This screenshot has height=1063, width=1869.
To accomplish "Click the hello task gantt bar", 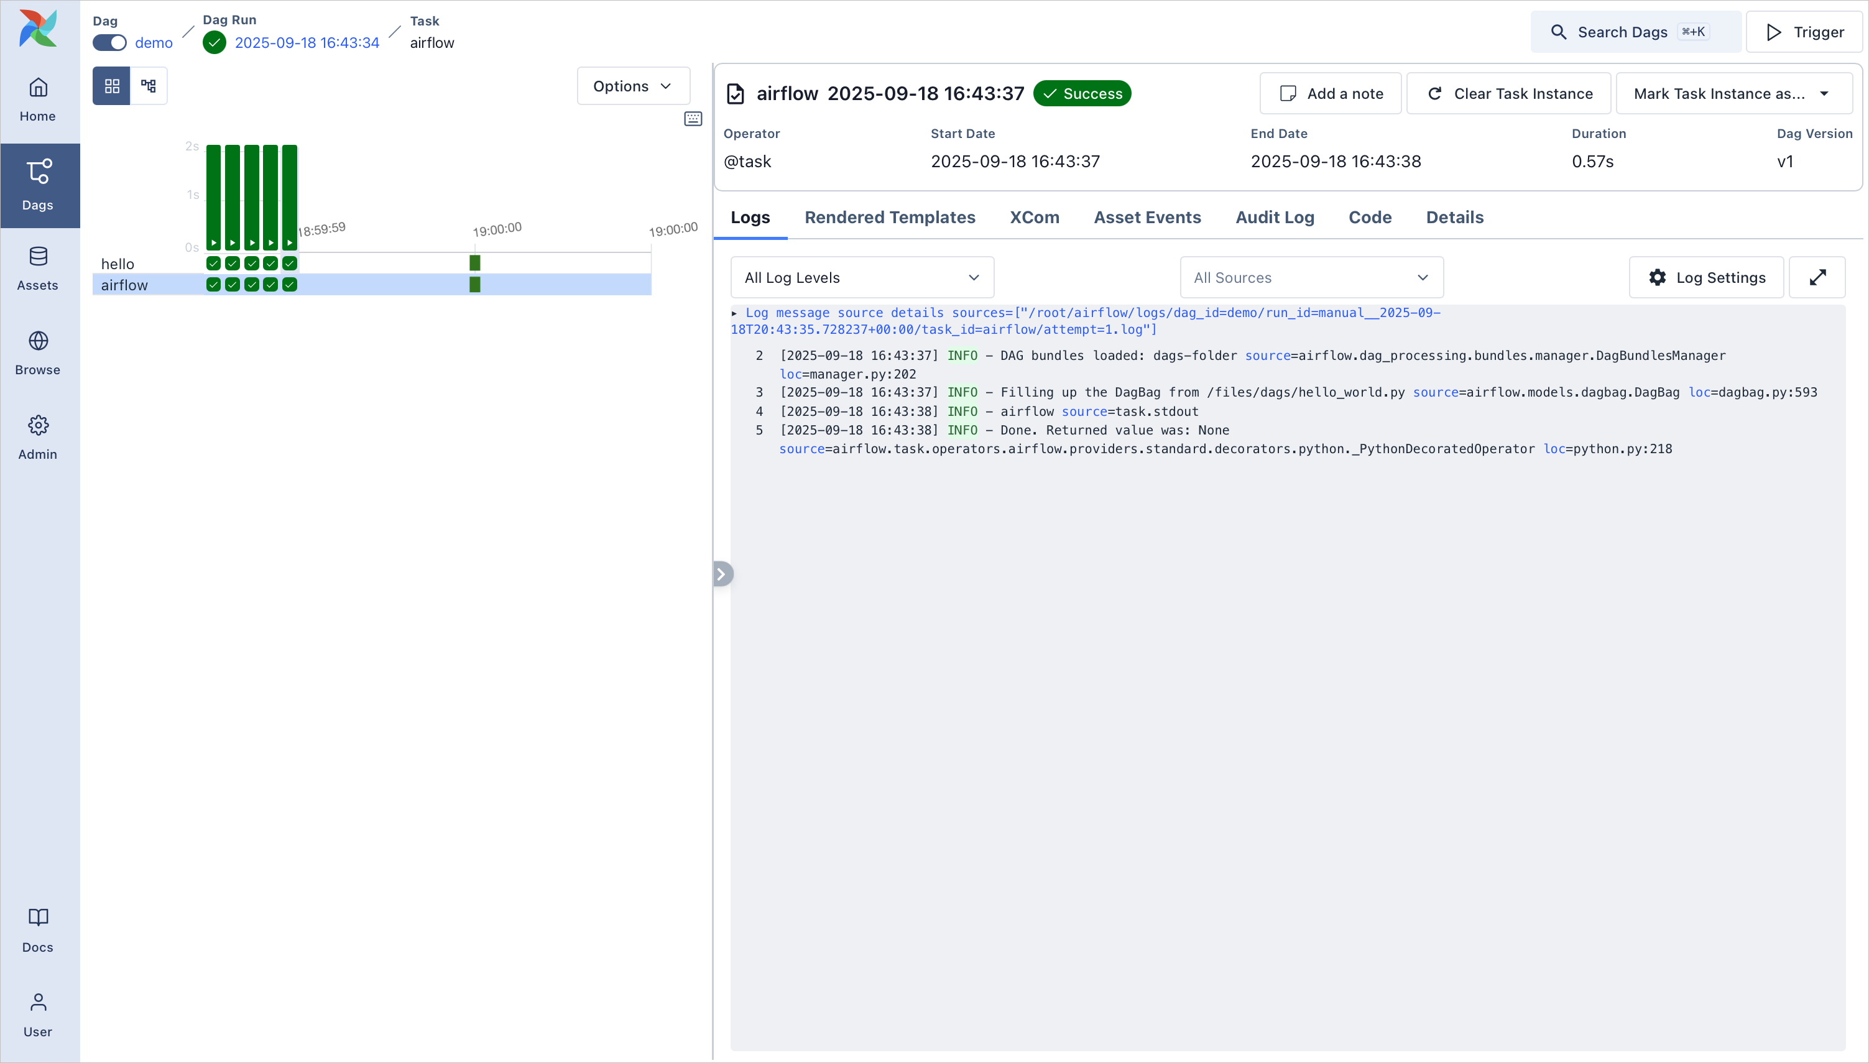I will [474, 263].
